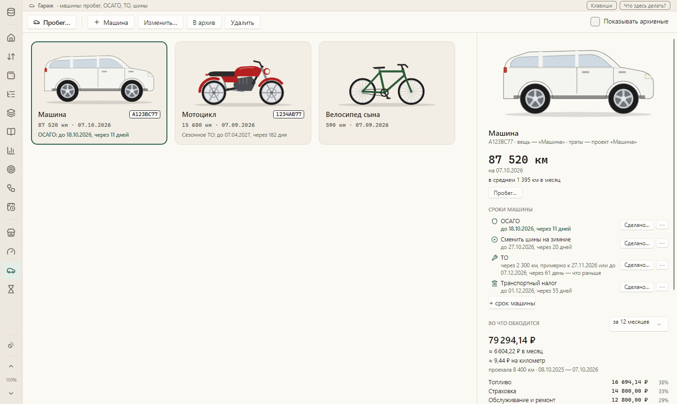Open the bar chart reports section
The width and height of the screenshot is (677, 404).
pyautogui.click(x=11, y=150)
